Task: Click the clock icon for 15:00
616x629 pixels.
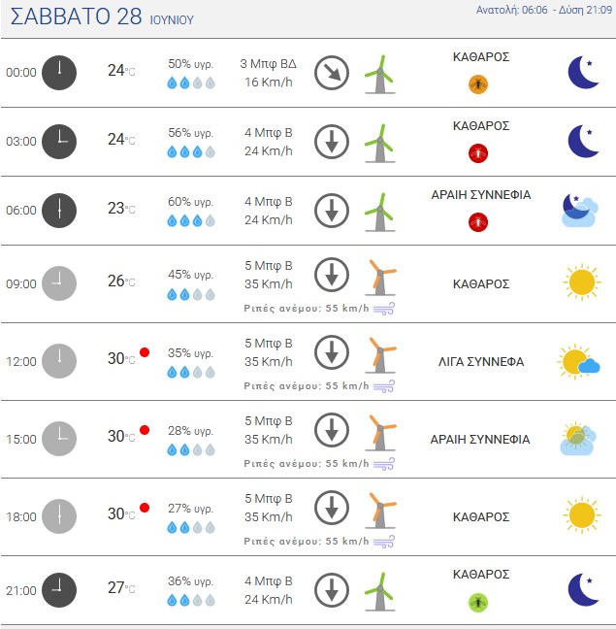Action: click(x=59, y=439)
